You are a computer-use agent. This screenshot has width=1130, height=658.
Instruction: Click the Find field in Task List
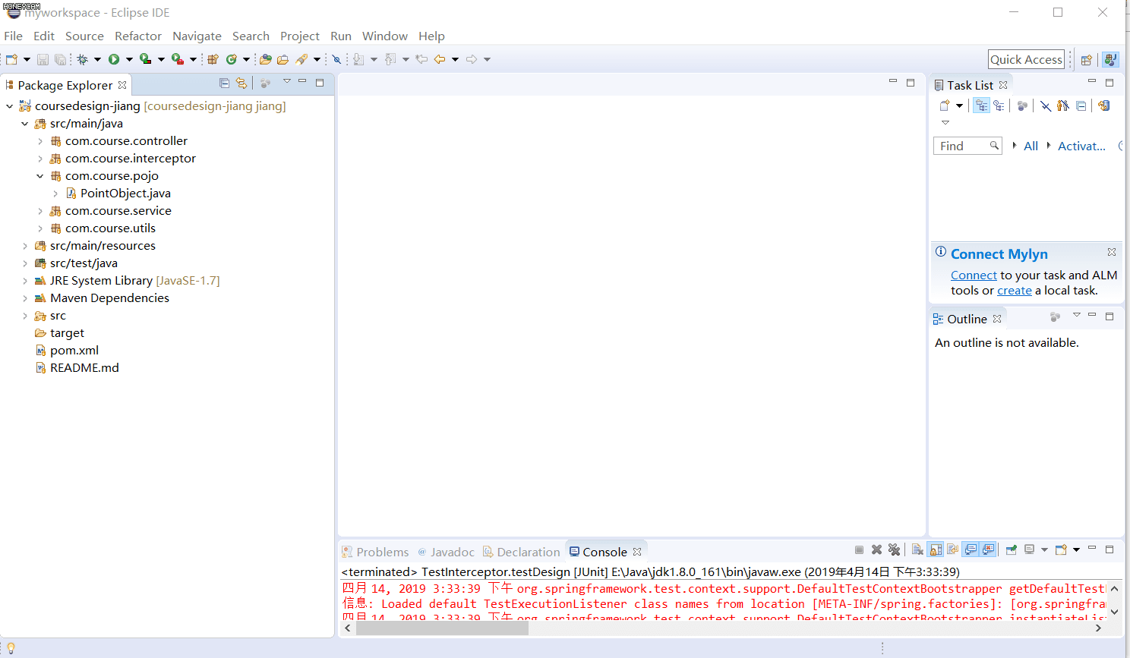tap(967, 146)
